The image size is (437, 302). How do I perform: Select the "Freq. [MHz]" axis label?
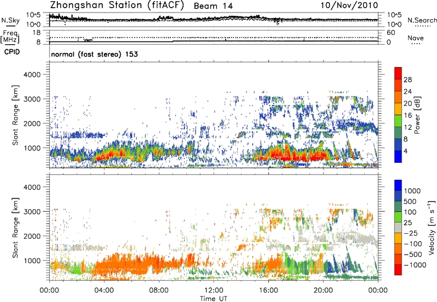click(x=10, y=37)
